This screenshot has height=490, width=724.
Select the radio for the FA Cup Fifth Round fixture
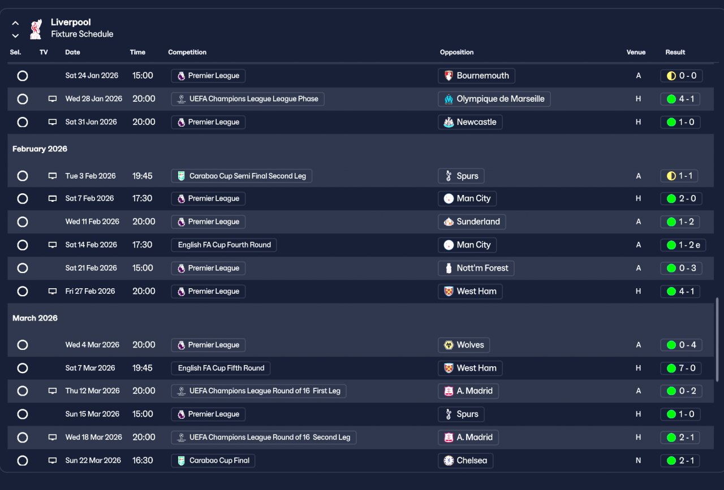(x=23, y=368)
